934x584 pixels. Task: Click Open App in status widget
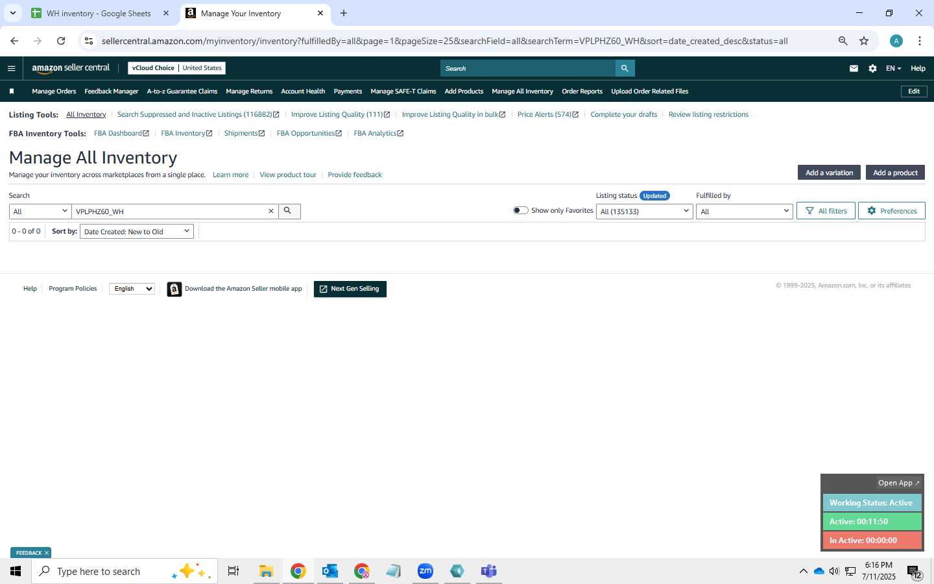coord(898,483)
